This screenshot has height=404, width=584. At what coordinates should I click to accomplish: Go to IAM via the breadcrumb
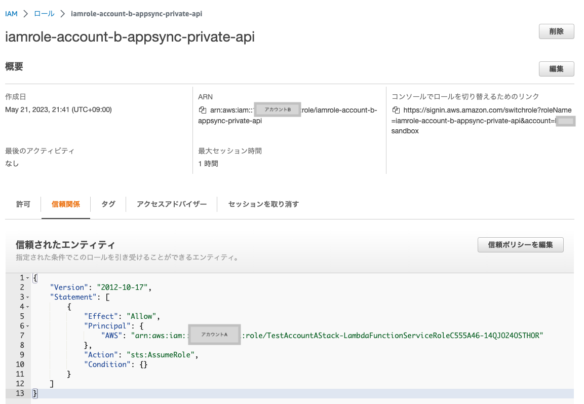point(11,14)
